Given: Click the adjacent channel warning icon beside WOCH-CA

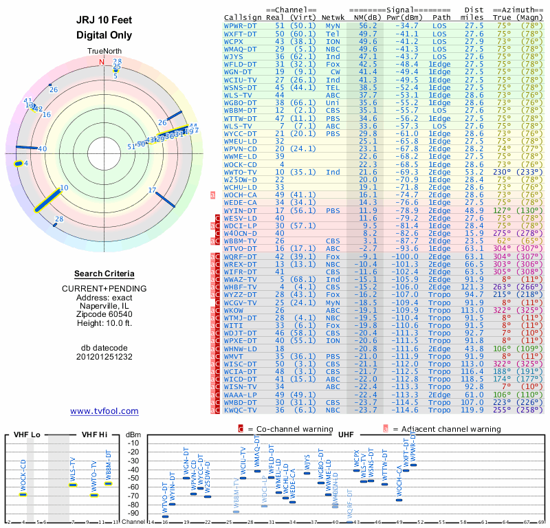Looking at the screenshot, I should tap(212, 195).
